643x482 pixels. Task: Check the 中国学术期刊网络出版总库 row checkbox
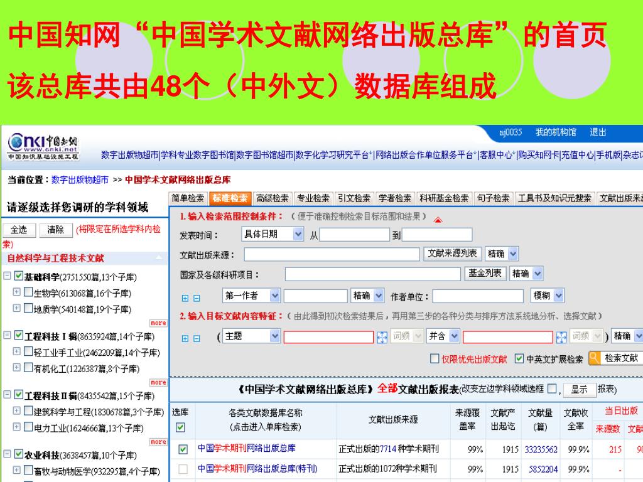tap(183, 449)
